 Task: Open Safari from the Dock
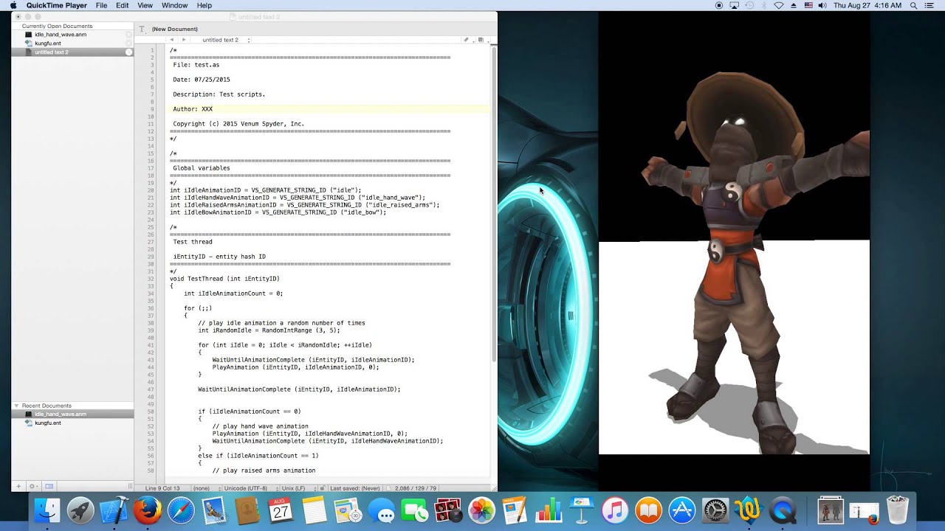(181, 510)
